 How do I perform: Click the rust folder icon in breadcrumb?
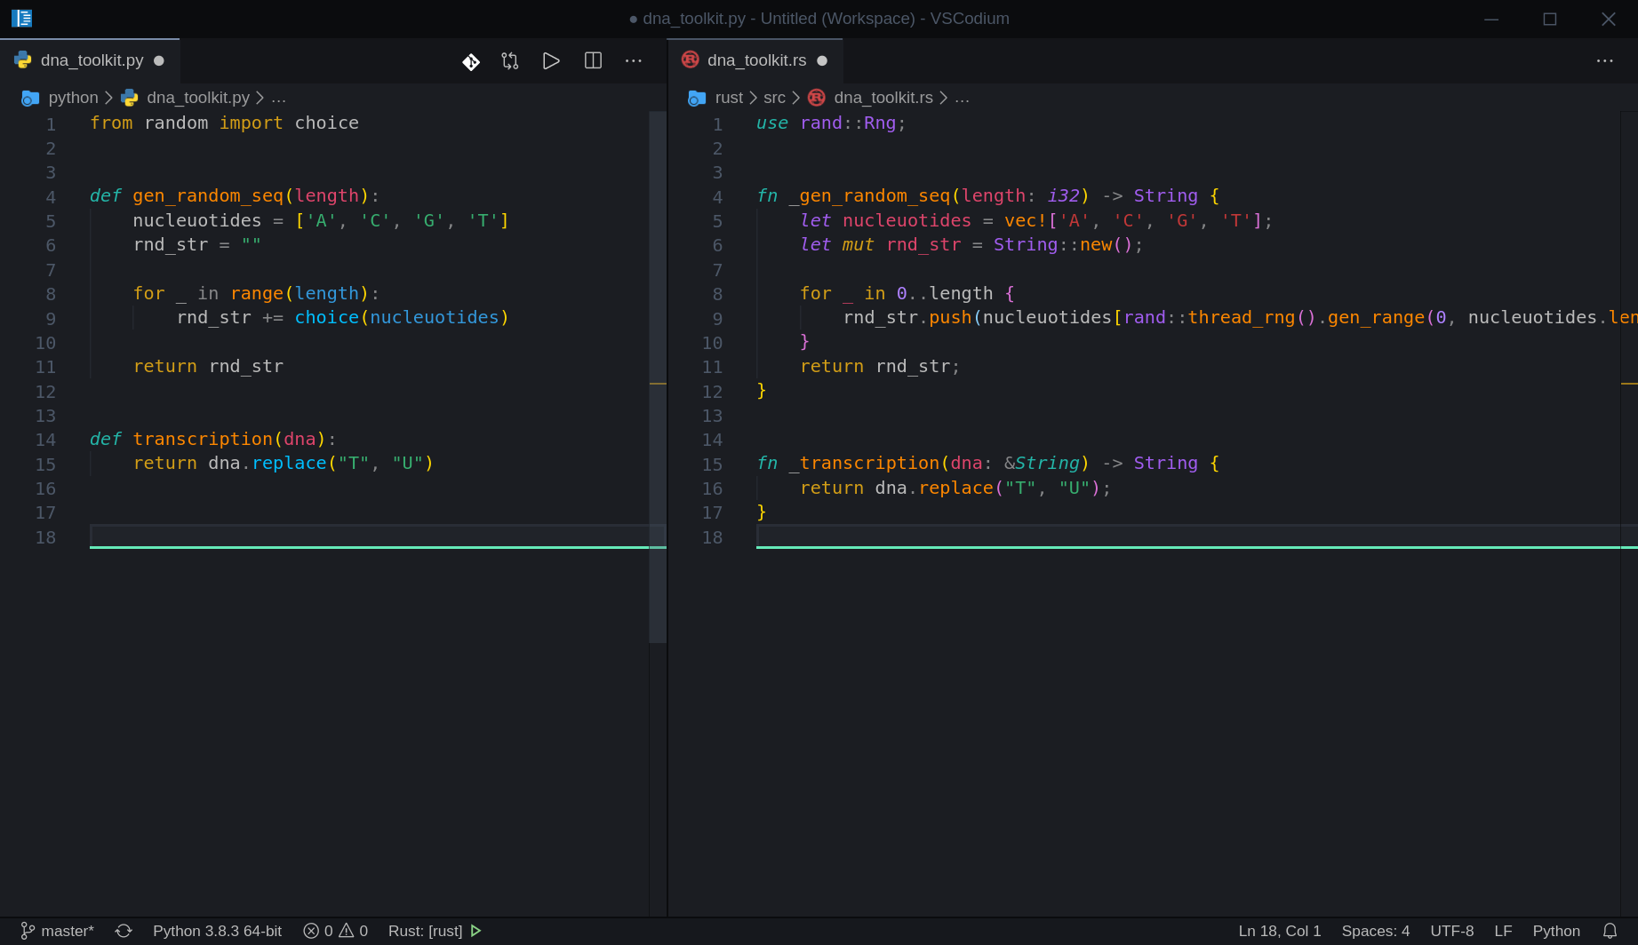697,98
